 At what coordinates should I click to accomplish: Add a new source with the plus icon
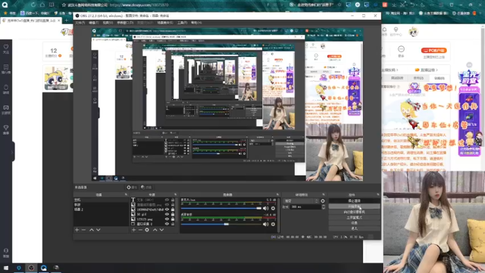(133, 230)
